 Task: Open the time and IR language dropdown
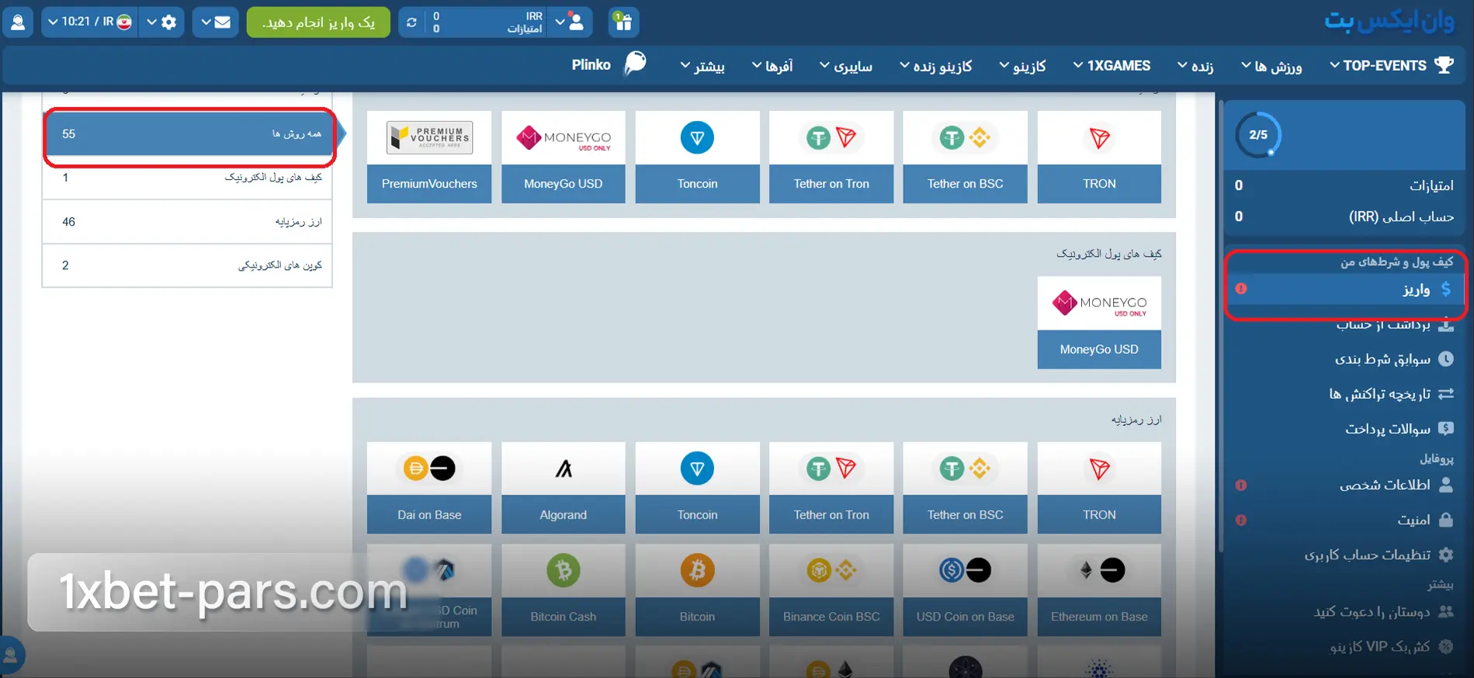click(89, 22)
